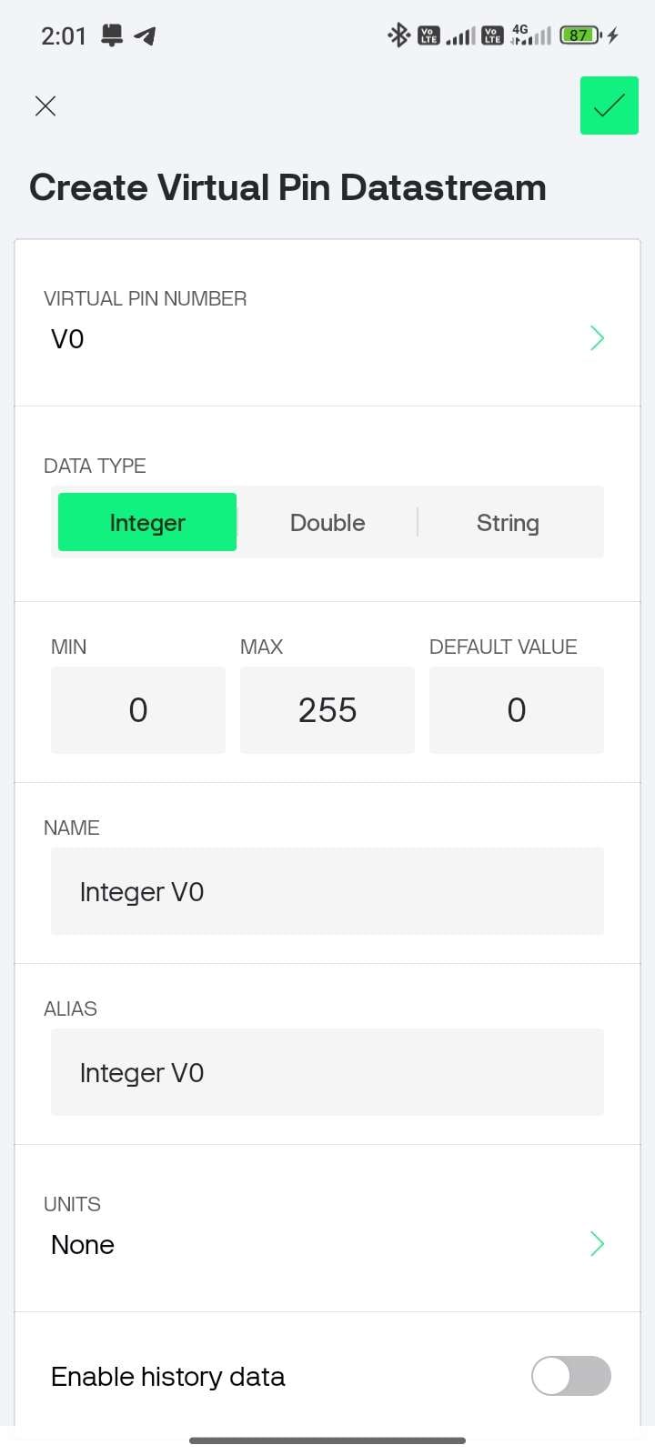Tap the Alias input field
The width and height of the screenshot is (655, 1455).
[x=327, y=1072]
